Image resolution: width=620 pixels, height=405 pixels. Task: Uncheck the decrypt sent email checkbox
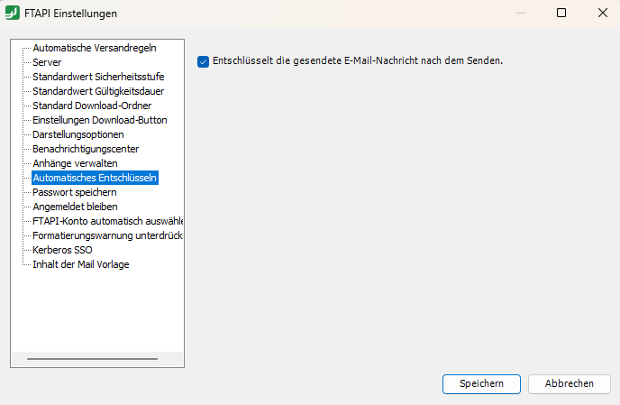click(203, 61)
